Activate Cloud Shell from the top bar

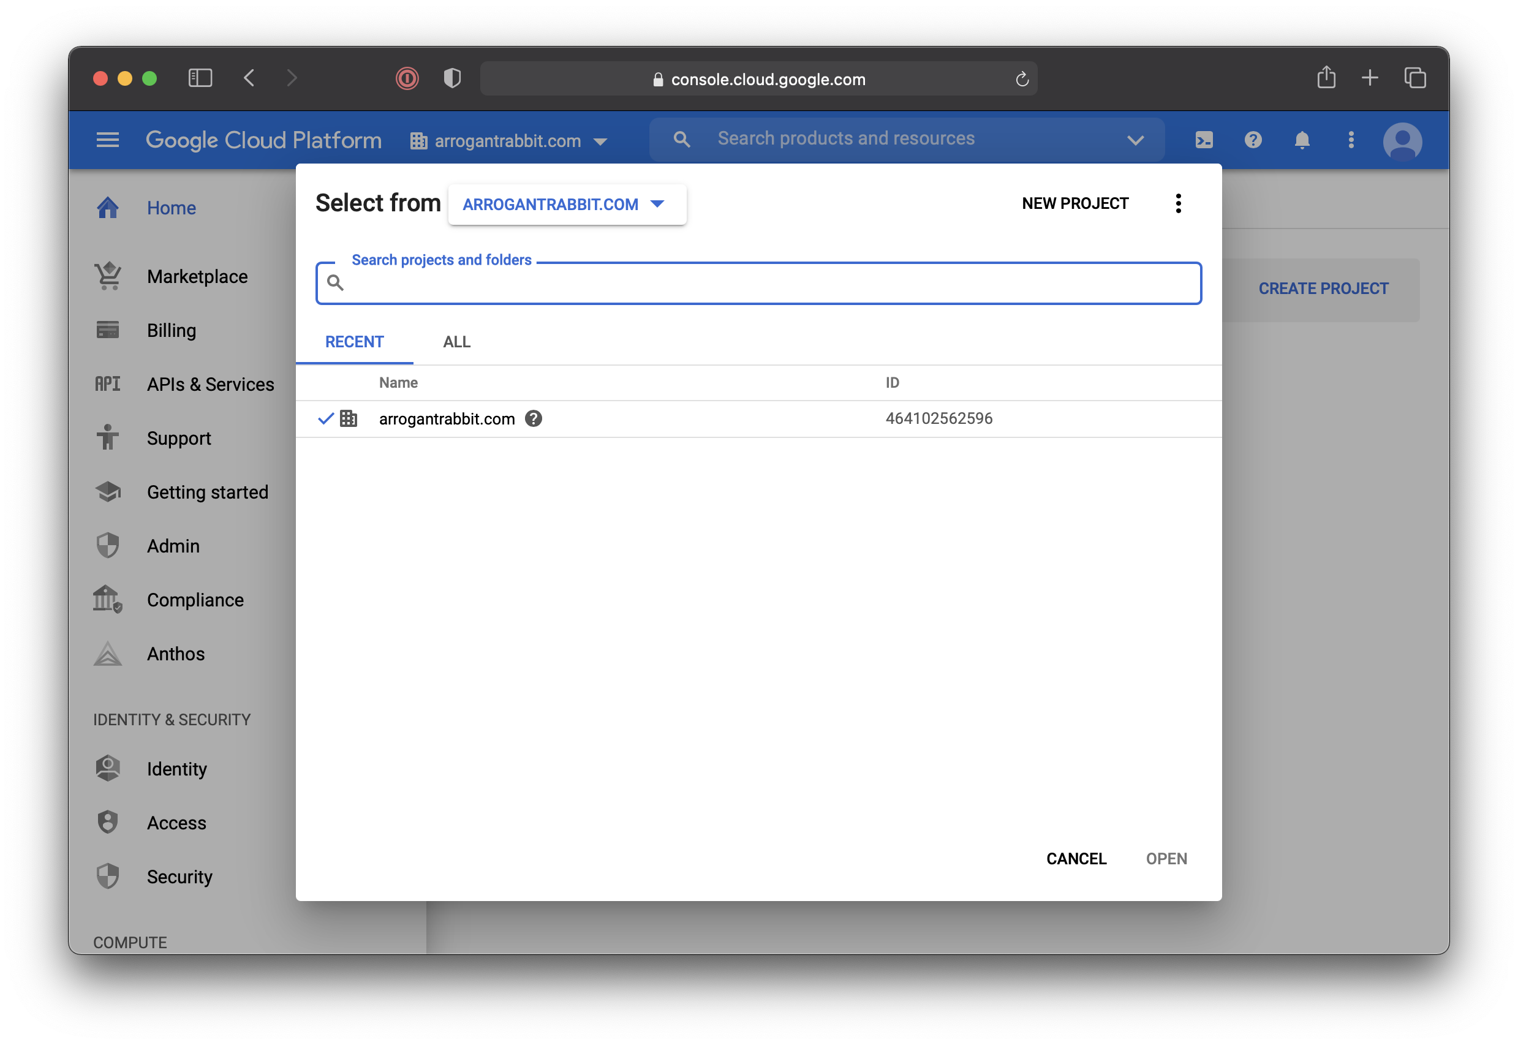click(x=1204, y=140)
